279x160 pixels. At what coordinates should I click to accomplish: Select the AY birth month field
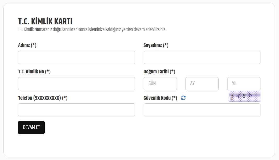202,84
